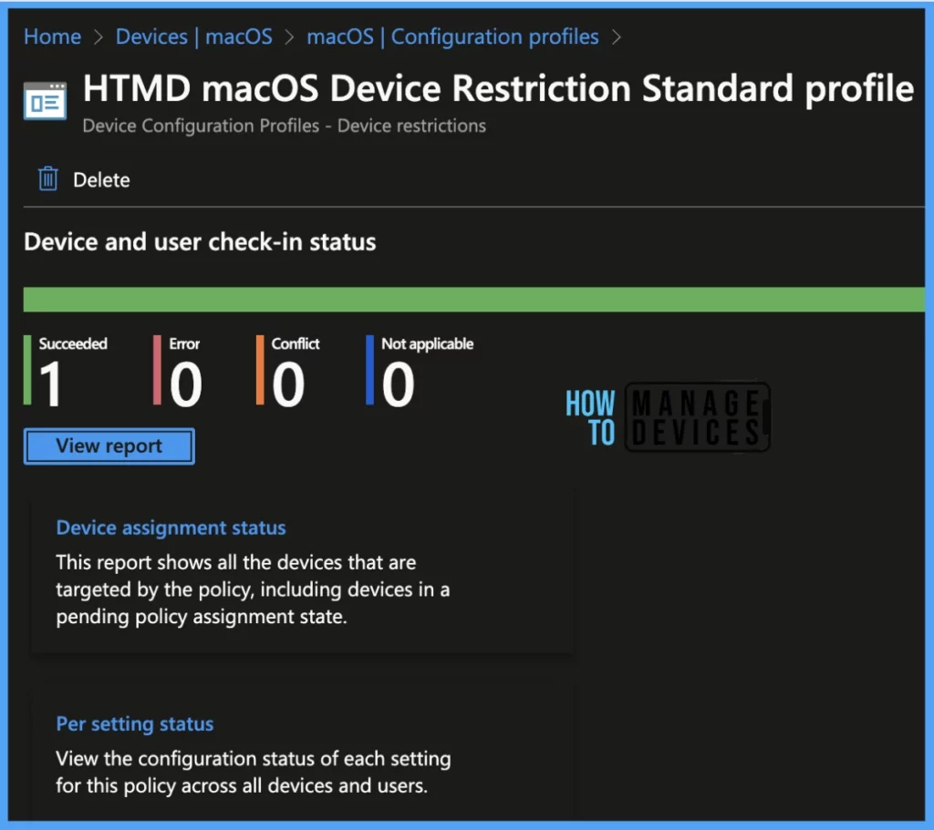This screenshot has height=830, width=934.
Task: Click the chevron after Home breadcrumb
Action: click(x=99, y=37)
